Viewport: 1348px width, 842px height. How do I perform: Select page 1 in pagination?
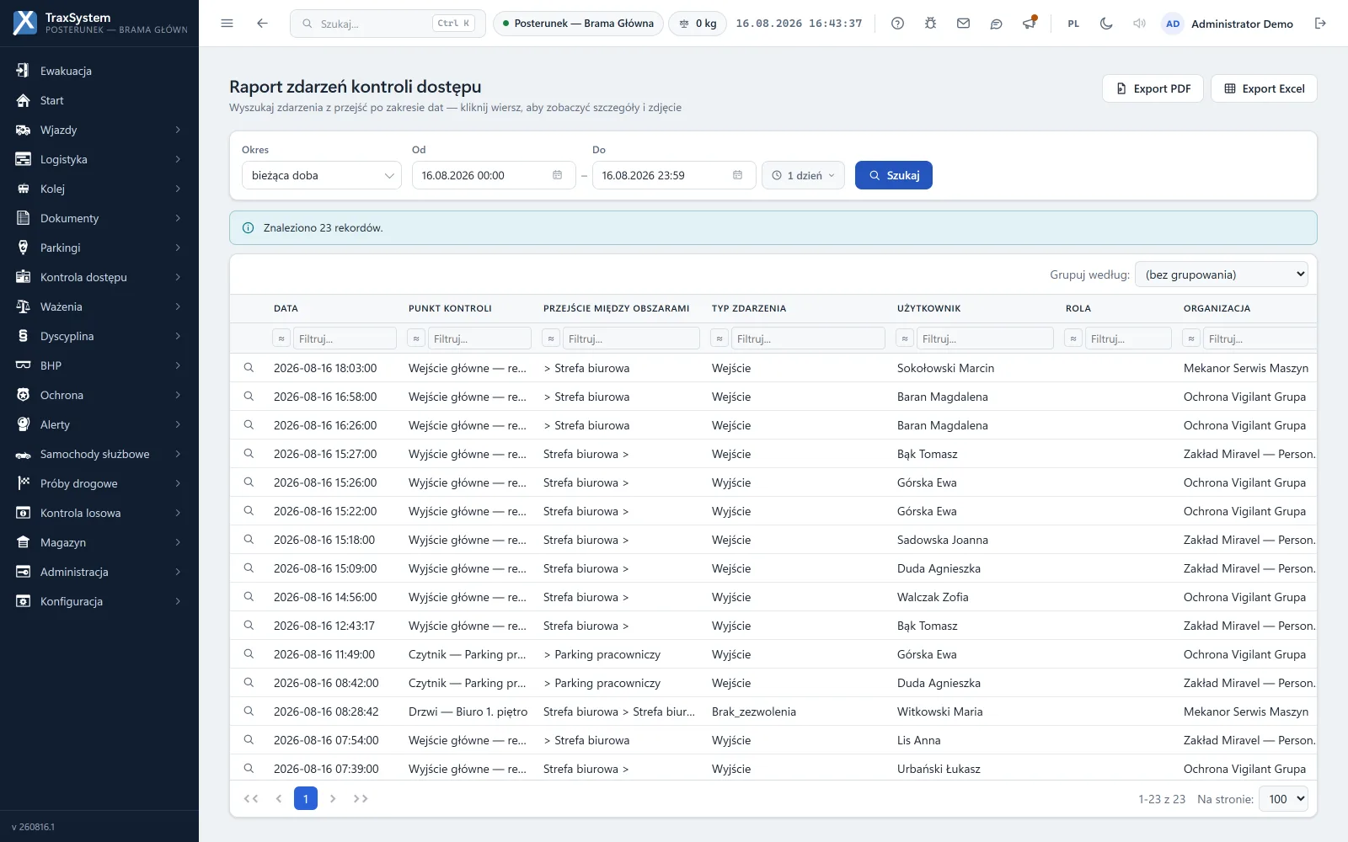point(306,798)
